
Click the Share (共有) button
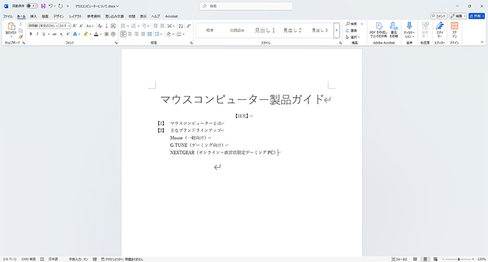tap(476, 16)
